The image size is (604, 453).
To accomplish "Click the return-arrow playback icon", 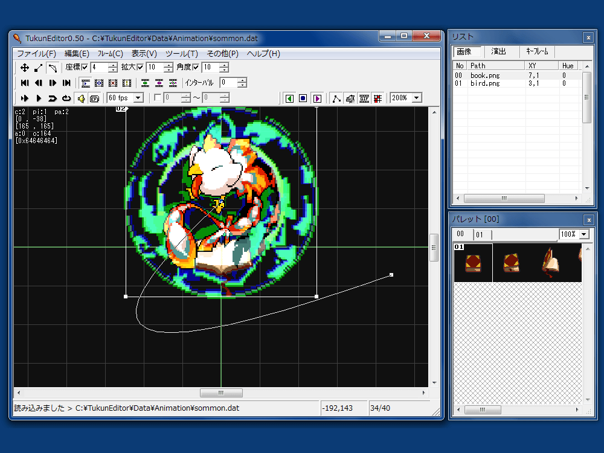I will (x=53, y=98).
